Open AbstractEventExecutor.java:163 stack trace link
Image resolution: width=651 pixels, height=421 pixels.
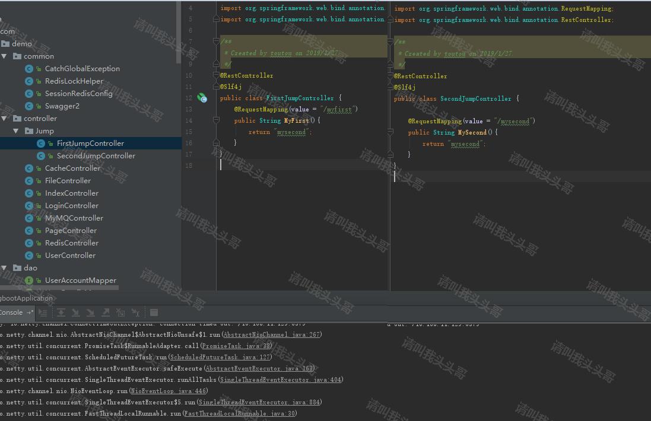(259, 368)
